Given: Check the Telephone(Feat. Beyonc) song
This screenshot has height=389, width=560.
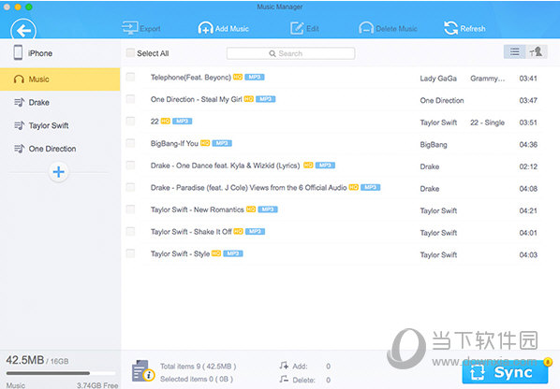Looking at the screenshot, I should pyautogui.click(x=130, y=77).
